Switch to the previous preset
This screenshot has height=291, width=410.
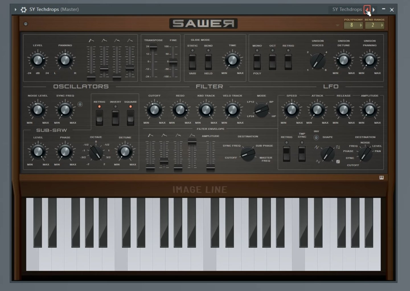[x=367, y=9]
